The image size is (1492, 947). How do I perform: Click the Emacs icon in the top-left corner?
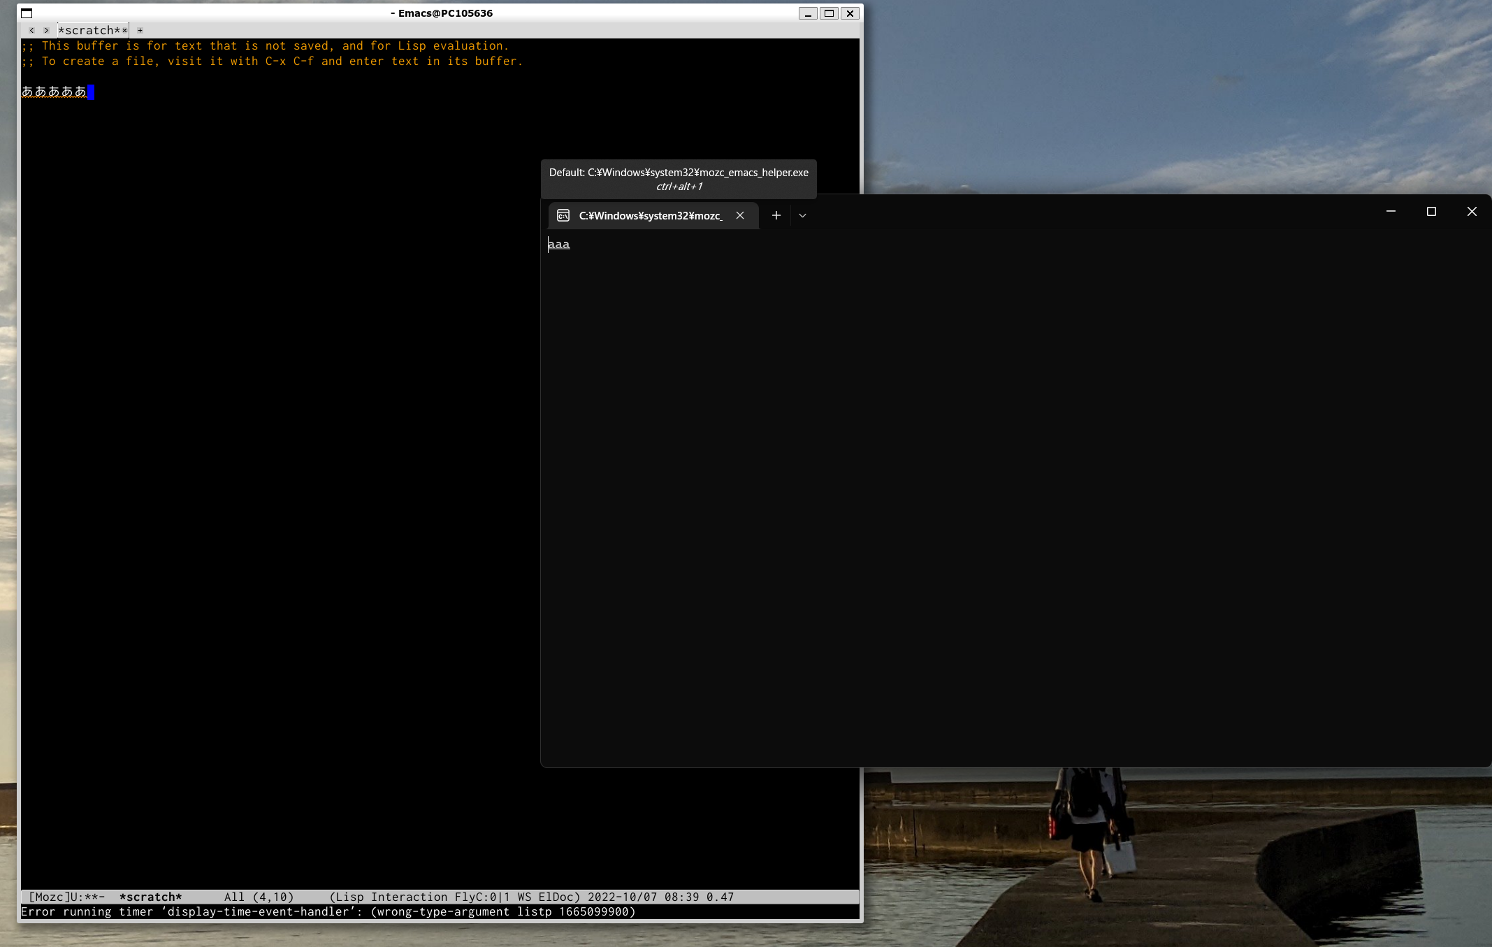tap(26, 13)
